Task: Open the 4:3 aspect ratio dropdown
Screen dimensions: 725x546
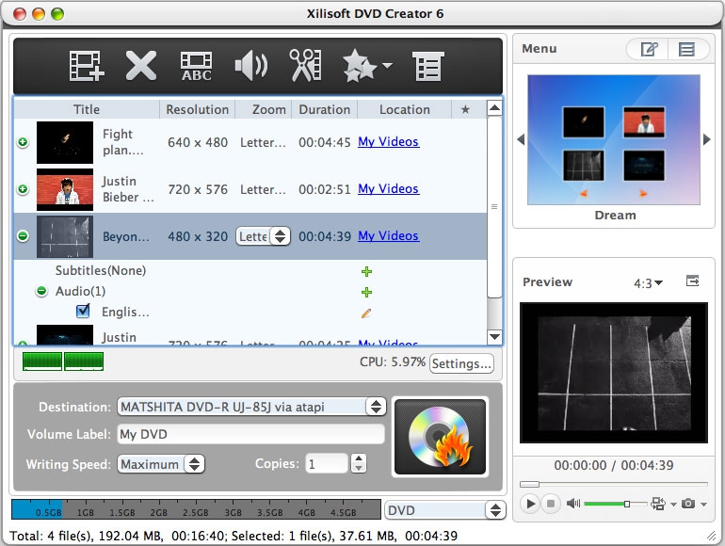Action: tap(648, 282)
